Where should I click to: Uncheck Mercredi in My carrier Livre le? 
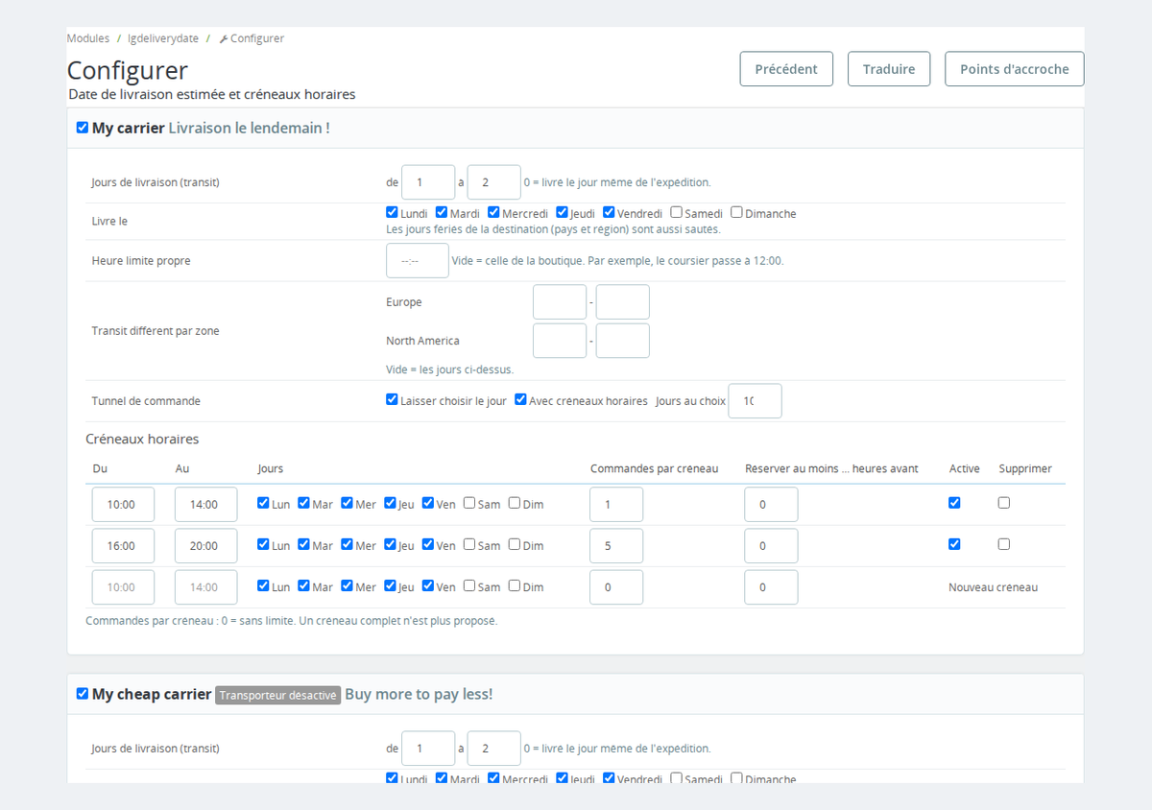click(x=493, y=212)
